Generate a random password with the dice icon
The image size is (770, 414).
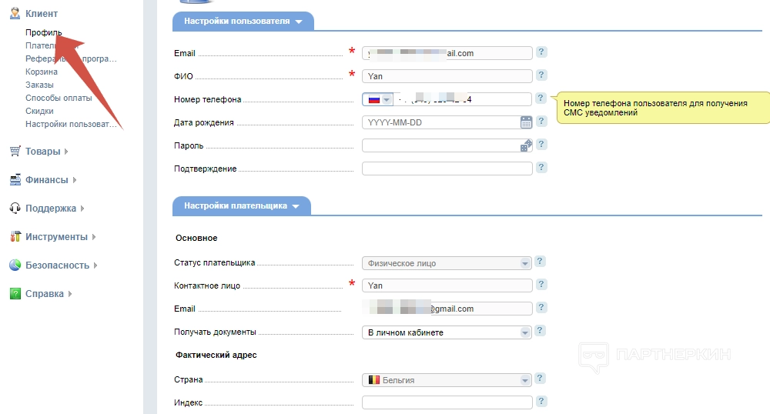(x=526, y=145)
